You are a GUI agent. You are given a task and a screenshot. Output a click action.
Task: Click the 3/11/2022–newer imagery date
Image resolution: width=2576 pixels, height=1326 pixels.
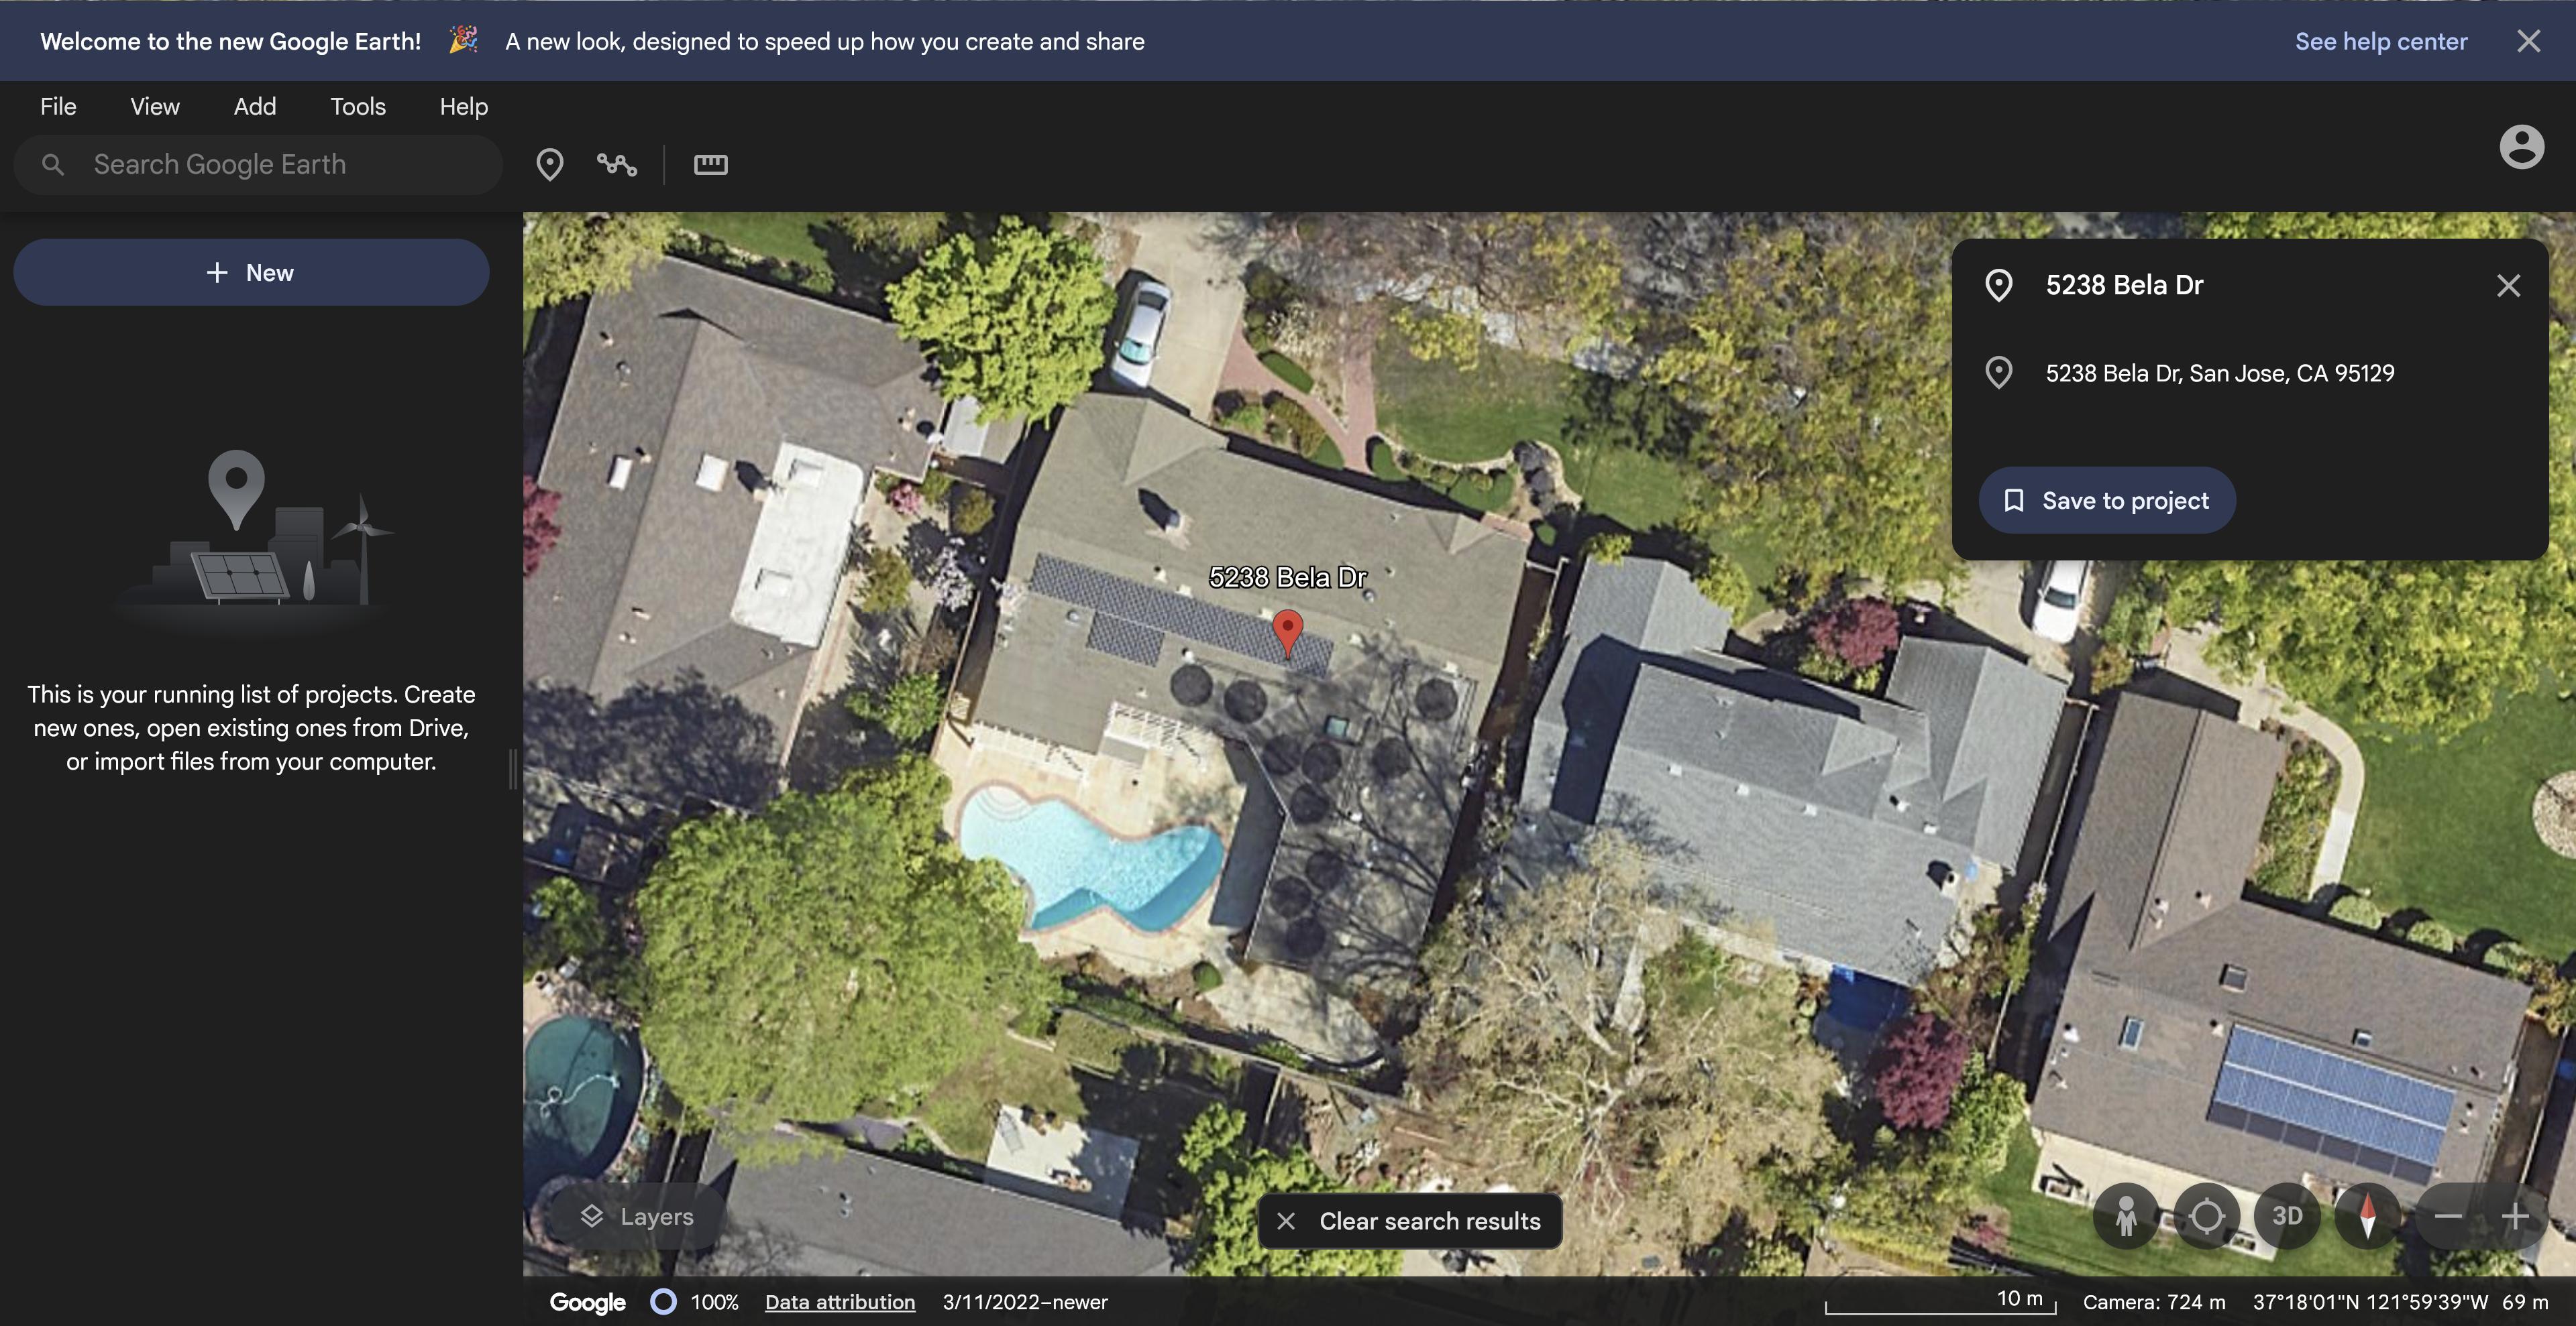[1025, 1302]
